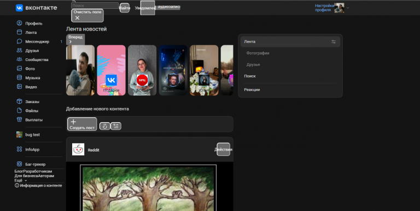
Task: Open the ВКонтакте logo home link
Action: coord(36,8)
